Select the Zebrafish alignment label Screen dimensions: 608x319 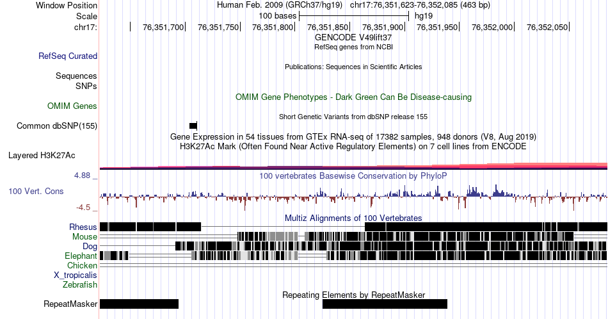pyautogui.click(x=80, y=284)
